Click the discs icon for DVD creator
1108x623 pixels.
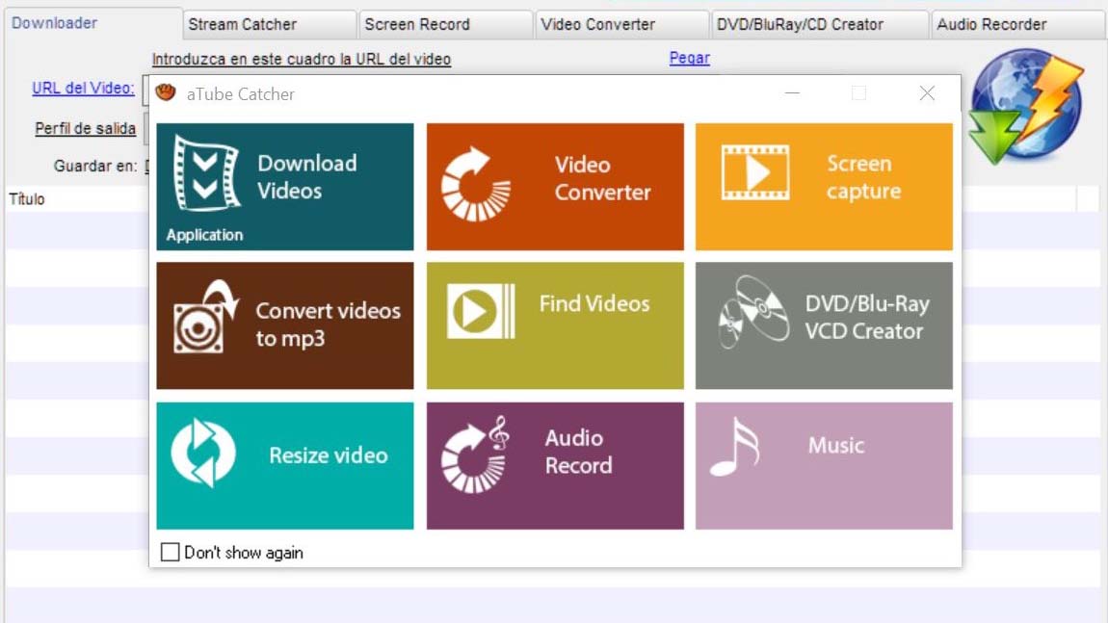tap(754, 312)
